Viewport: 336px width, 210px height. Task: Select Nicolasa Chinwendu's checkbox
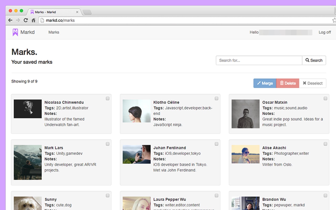tap(108, 98)
